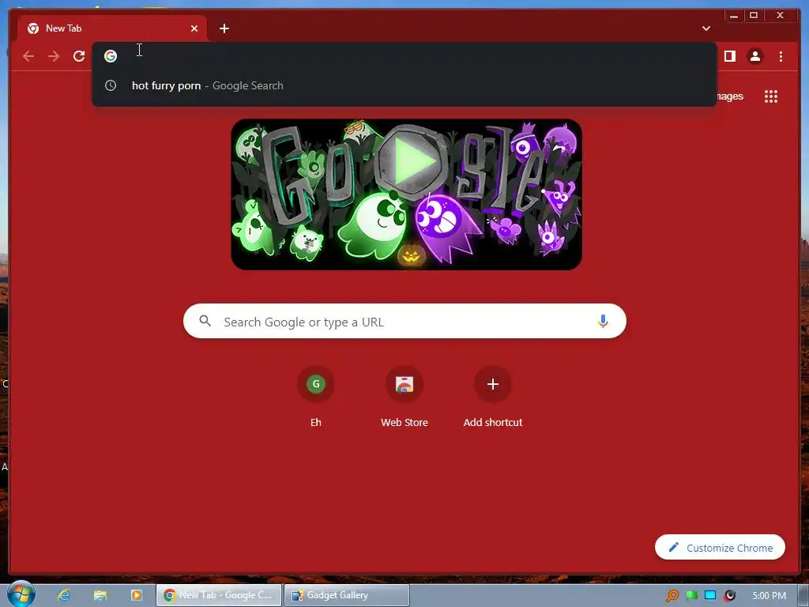Viewport: 809px width, 607px height.
Task: Close the New Tab tab
Action: [x=194, y=28]
